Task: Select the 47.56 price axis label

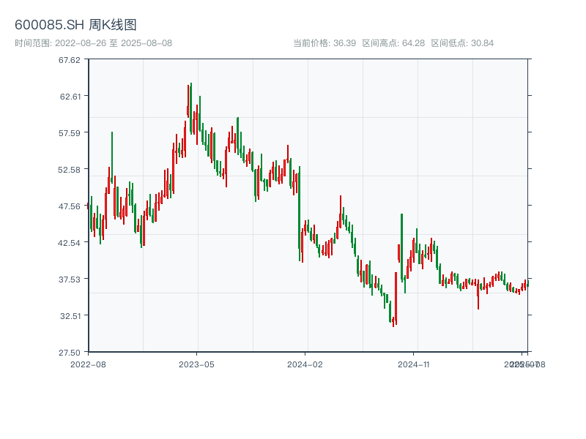Action: [x=70, y=206]
